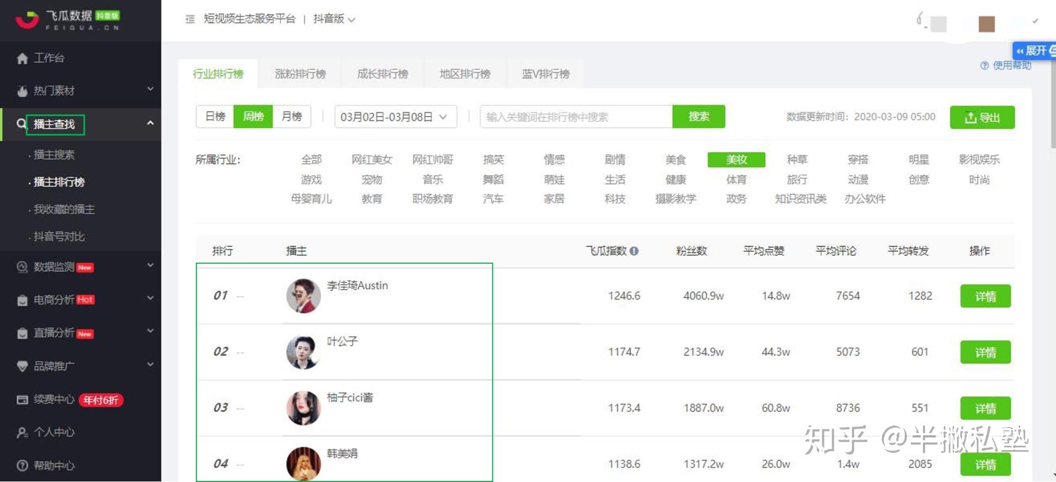This screenshot has width=1056, height=482.
Task: Click the 飞瓜指数 info icon
Action: coord(634,251)
